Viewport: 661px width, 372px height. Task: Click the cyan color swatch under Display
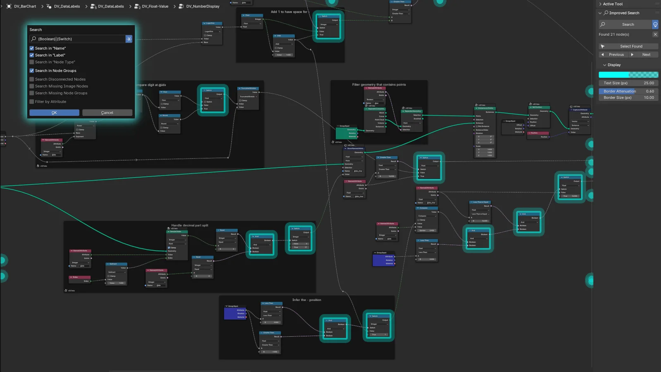point(628,74)
